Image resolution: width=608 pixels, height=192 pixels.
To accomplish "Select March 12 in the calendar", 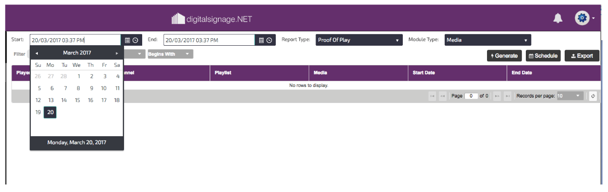I will tap(38, 101).
